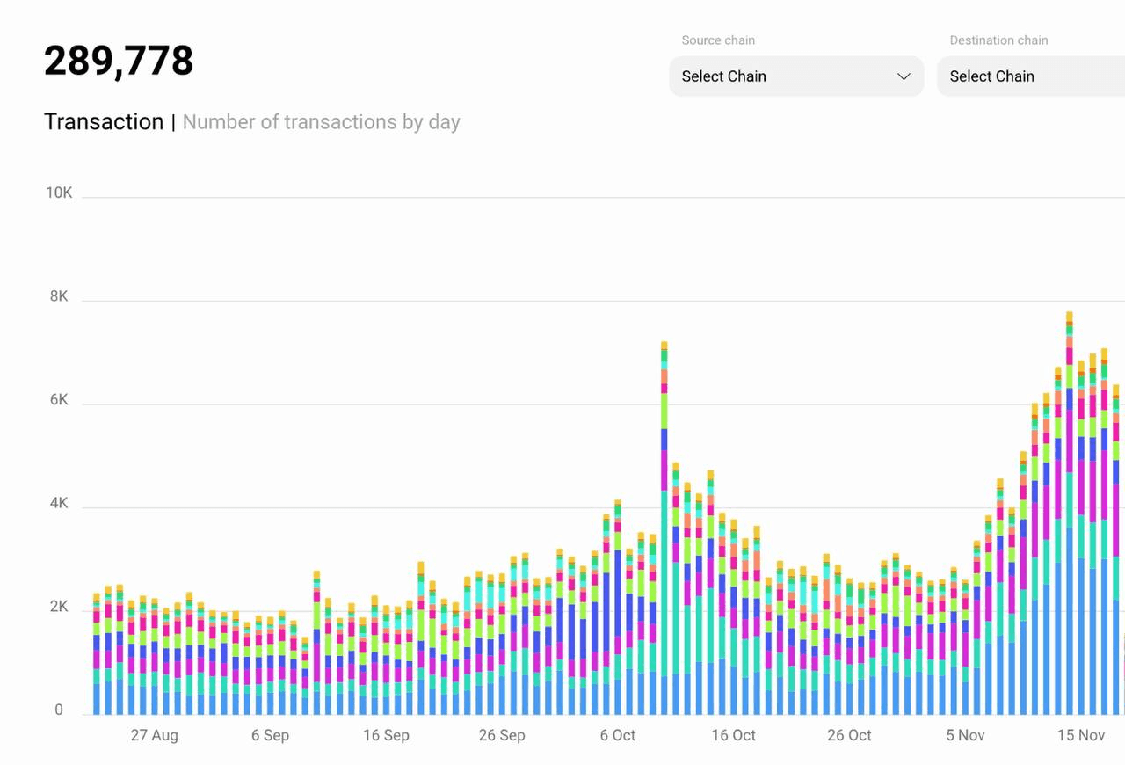Click the 6 Oct x-axis date label

coord(618,735)
